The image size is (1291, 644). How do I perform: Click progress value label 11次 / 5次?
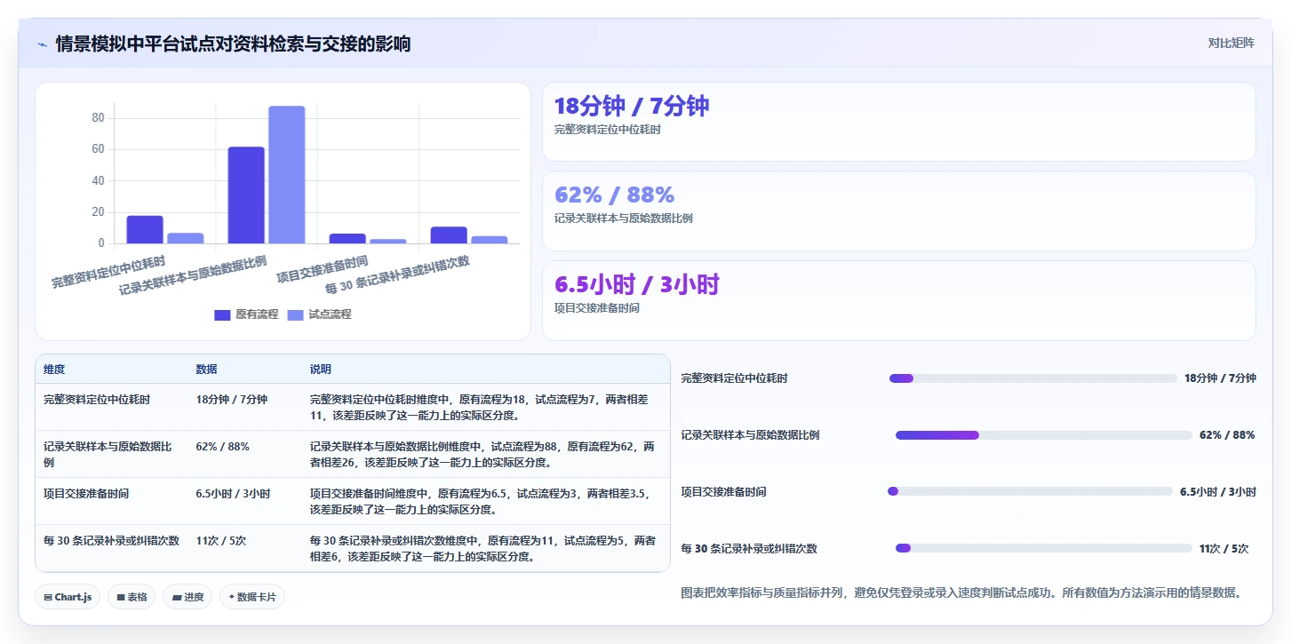point(1223,549)
